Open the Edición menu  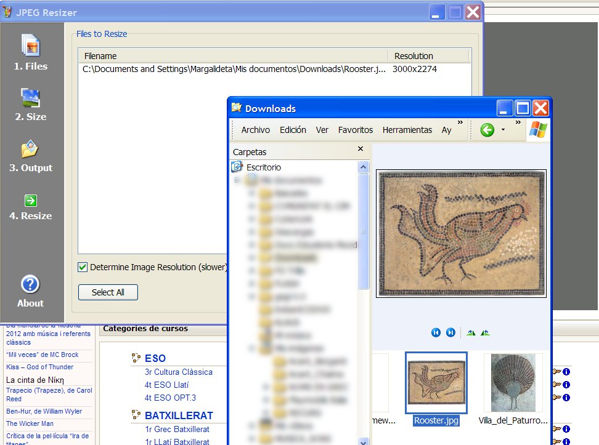(293, 130)
